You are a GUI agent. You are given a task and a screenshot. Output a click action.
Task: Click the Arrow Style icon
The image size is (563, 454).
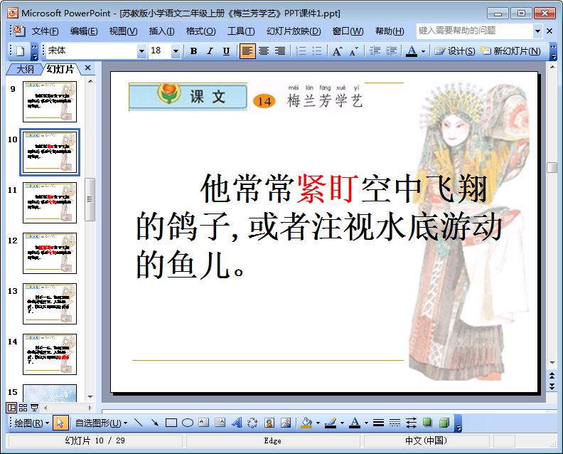pos(411,423)
